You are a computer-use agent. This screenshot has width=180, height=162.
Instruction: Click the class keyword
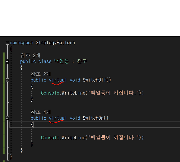point(45,62)
